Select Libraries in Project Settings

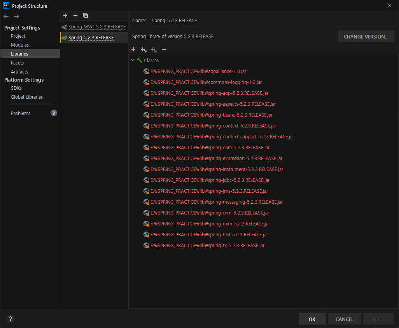[30, 54]
